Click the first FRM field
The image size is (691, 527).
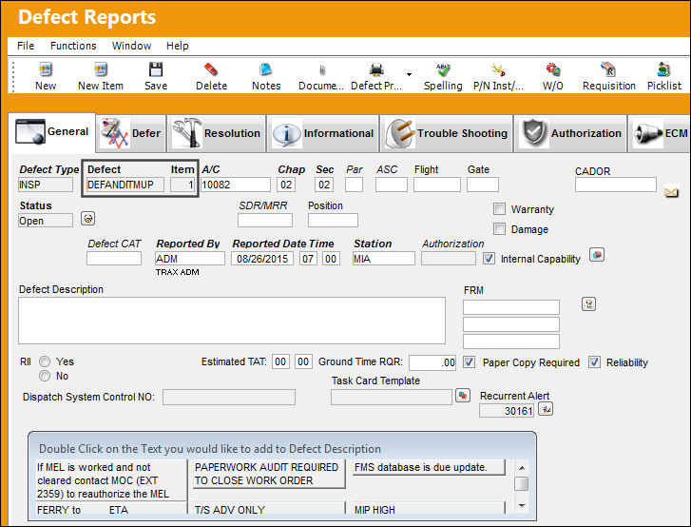(x=511, y=307)
